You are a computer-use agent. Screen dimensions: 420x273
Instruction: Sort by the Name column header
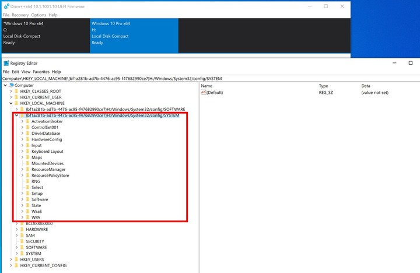(206, 86)
